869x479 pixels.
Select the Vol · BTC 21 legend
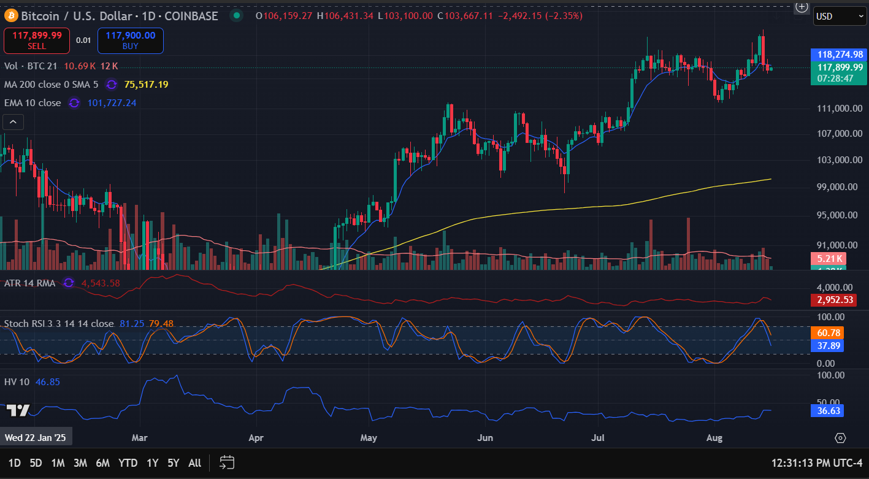(30, 66)
